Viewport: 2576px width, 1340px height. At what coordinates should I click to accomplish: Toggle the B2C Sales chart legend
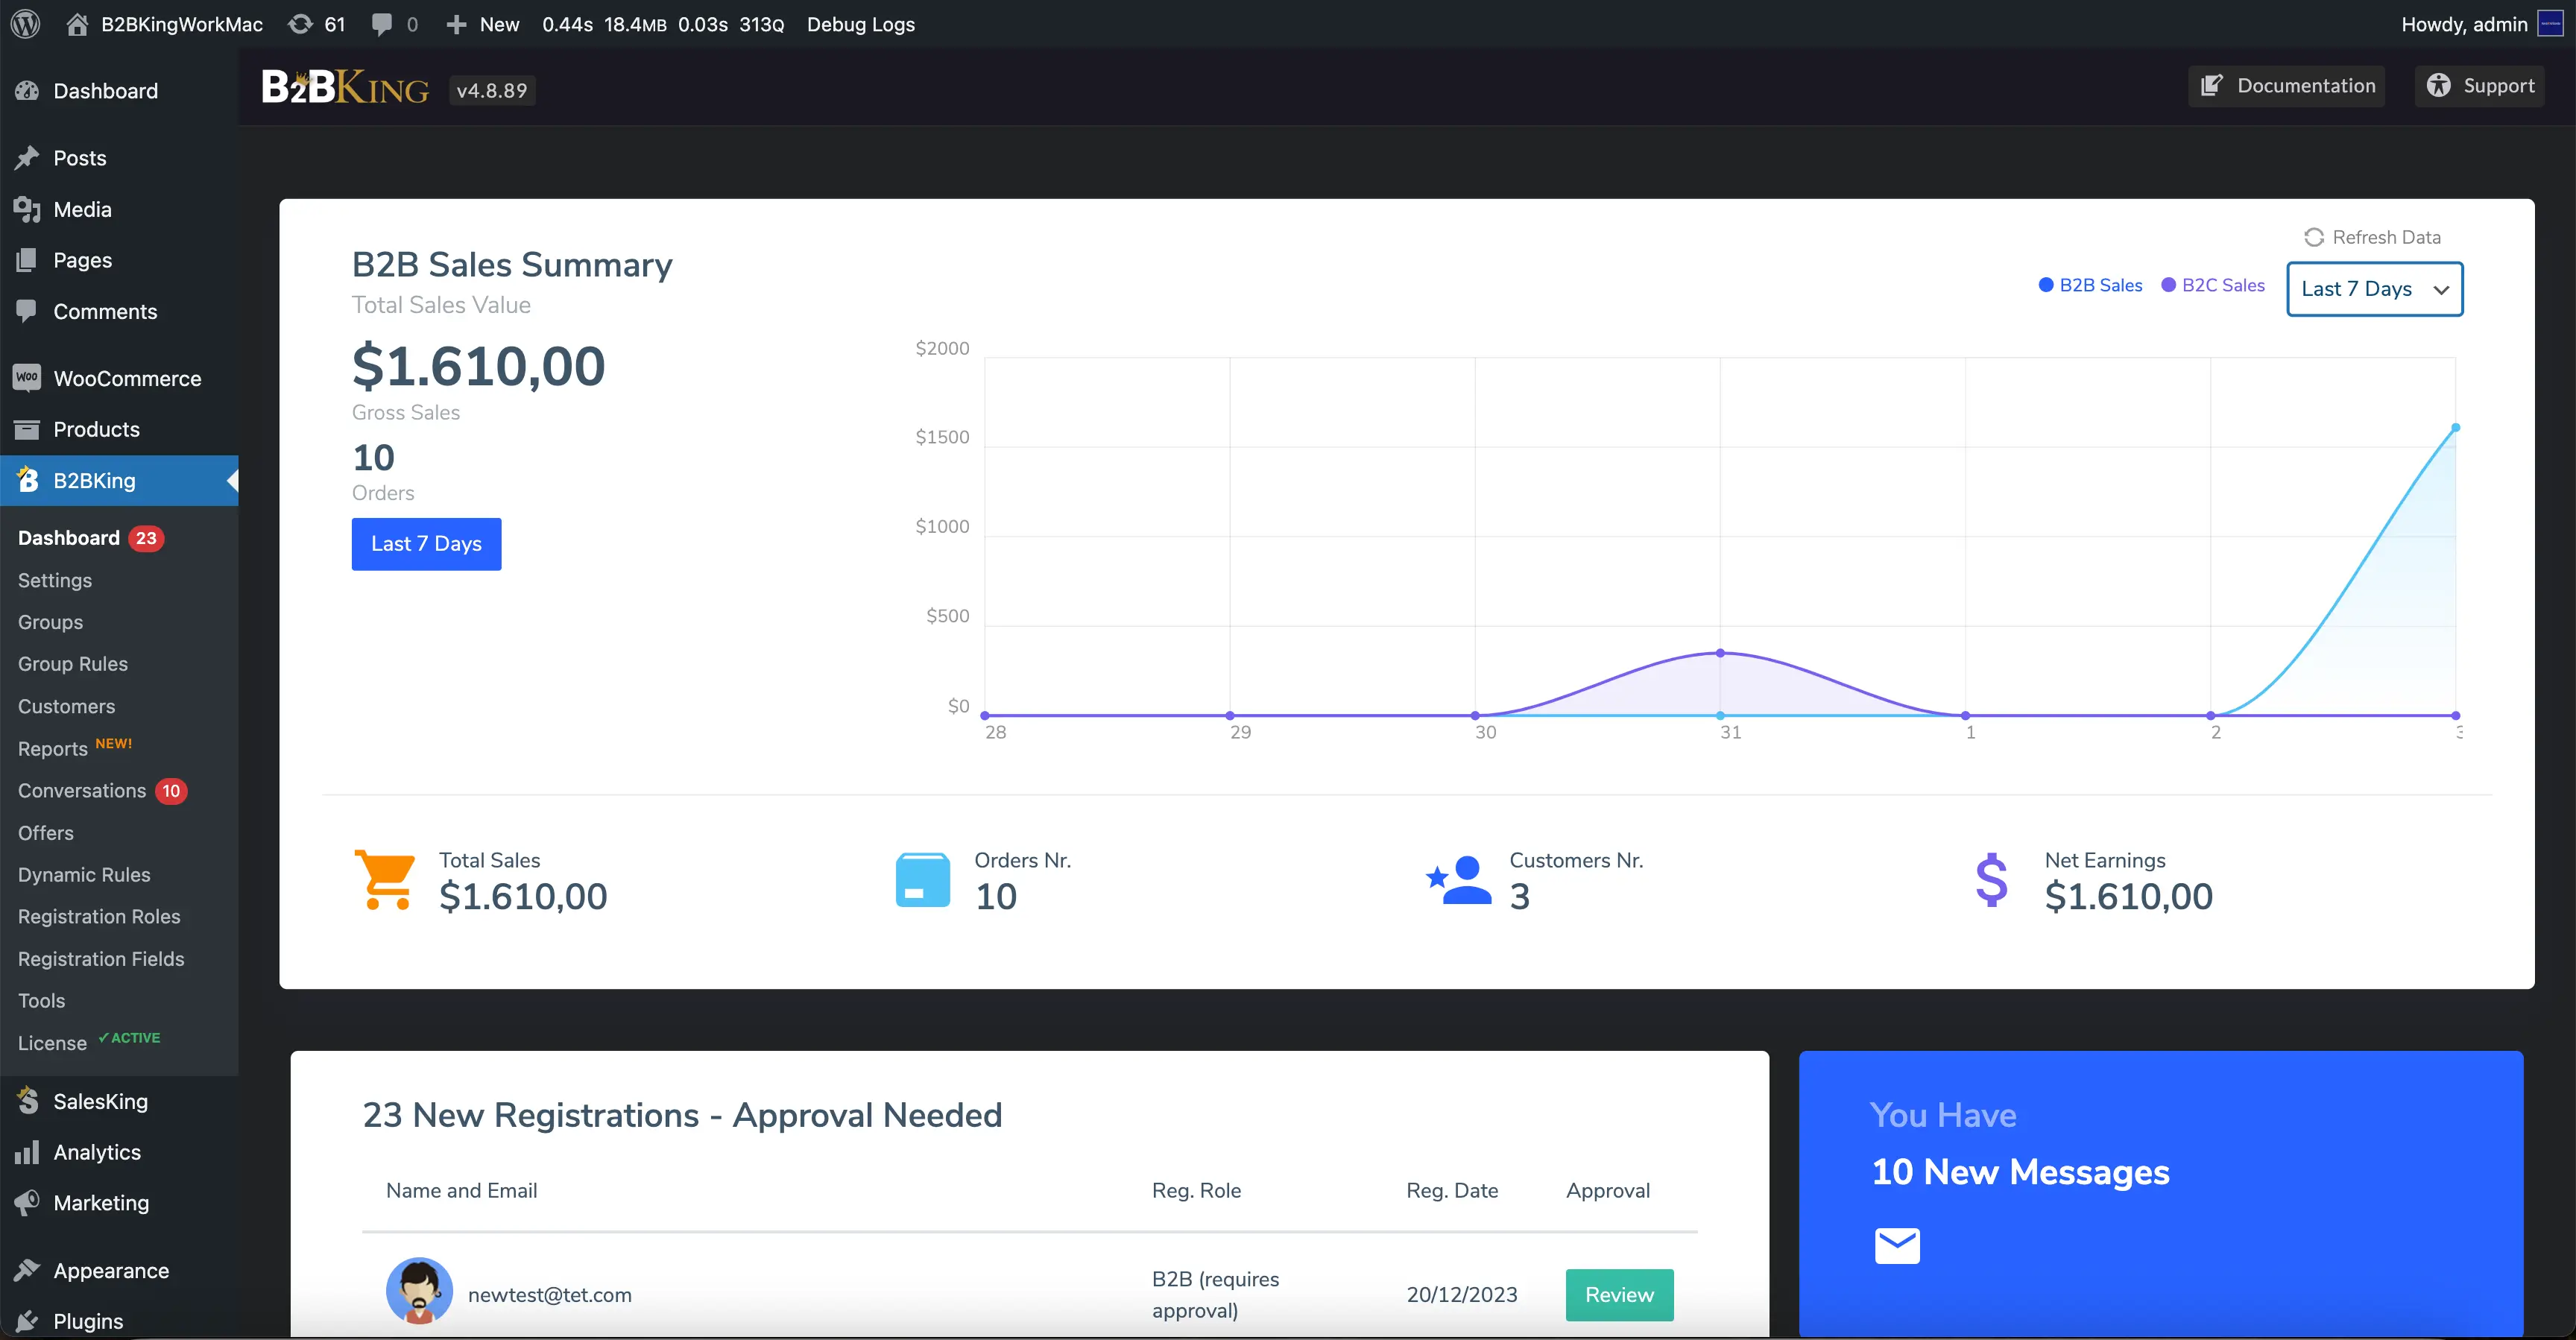pos(2213,285)
